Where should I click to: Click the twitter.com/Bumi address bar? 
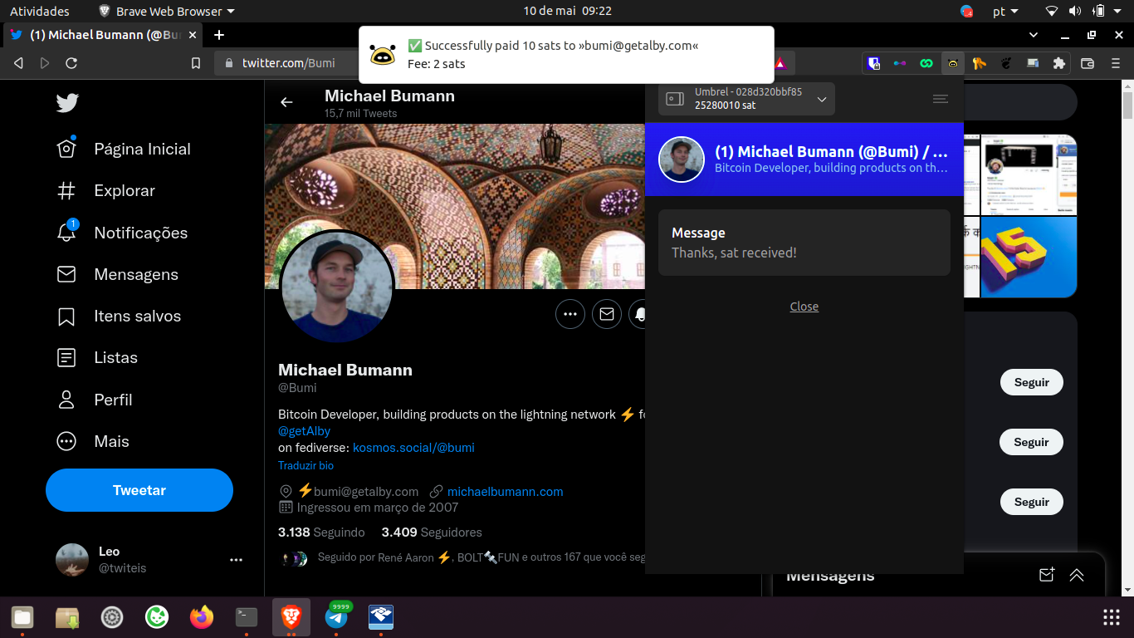tap(288, 63)
